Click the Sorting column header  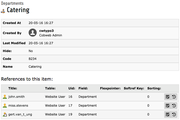[154, 88]
